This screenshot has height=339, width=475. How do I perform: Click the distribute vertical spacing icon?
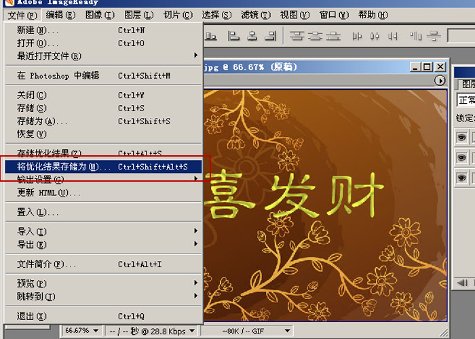coord(434,37)
